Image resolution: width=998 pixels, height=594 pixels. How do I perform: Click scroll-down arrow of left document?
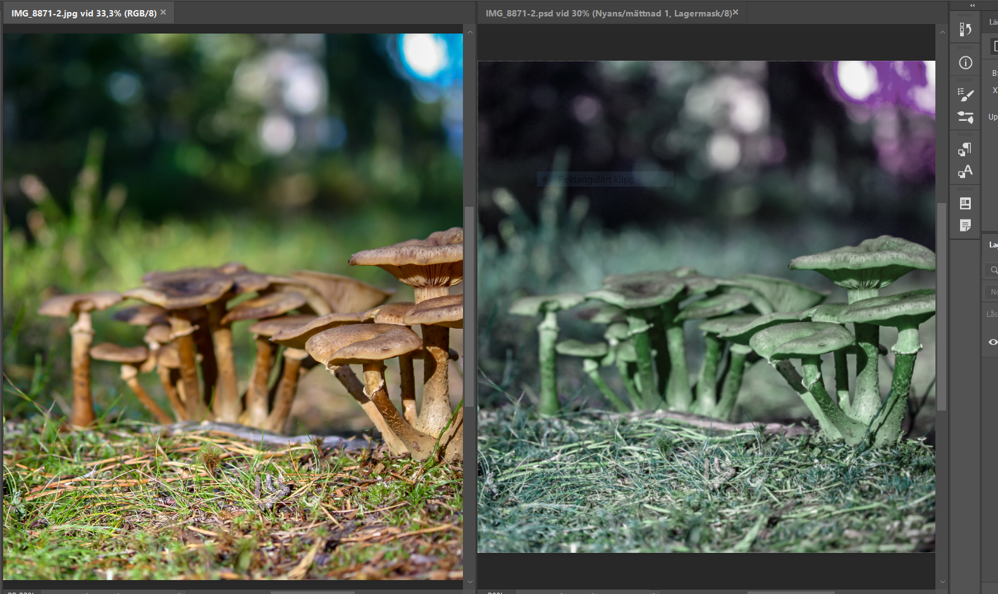(x=469, y=581)
